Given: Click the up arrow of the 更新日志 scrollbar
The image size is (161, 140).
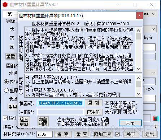Looking at the screenshot, I should click(138, 78).
